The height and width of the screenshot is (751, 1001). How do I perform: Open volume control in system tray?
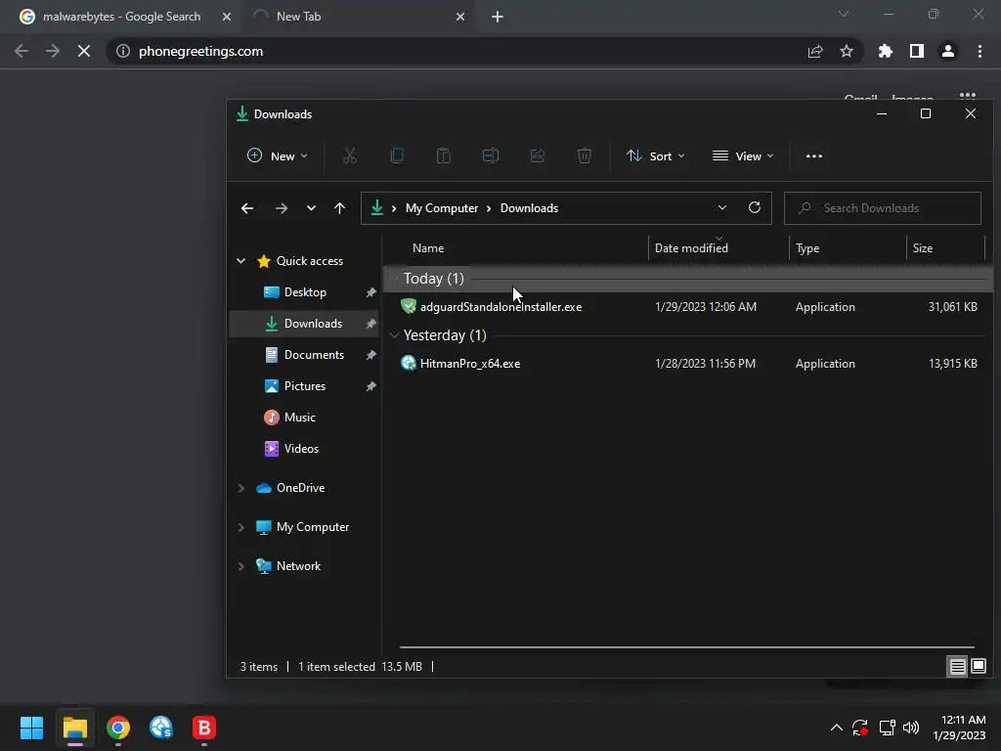pyautogui.click(x=911, y=728)
